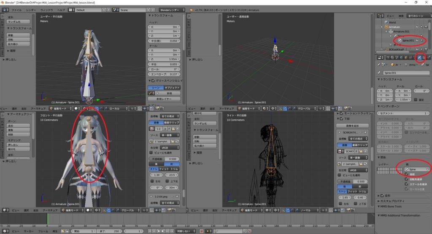Click the grease pencil draw icon
This screenshot has height=234, width=432.
(x=151, y=93)
